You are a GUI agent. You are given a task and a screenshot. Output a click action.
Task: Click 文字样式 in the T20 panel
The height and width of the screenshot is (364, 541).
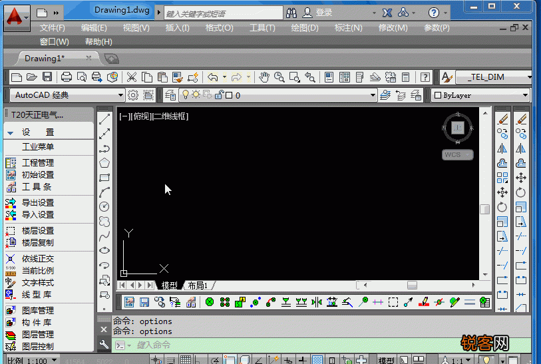pyautogui.click(x=38, y=283)
